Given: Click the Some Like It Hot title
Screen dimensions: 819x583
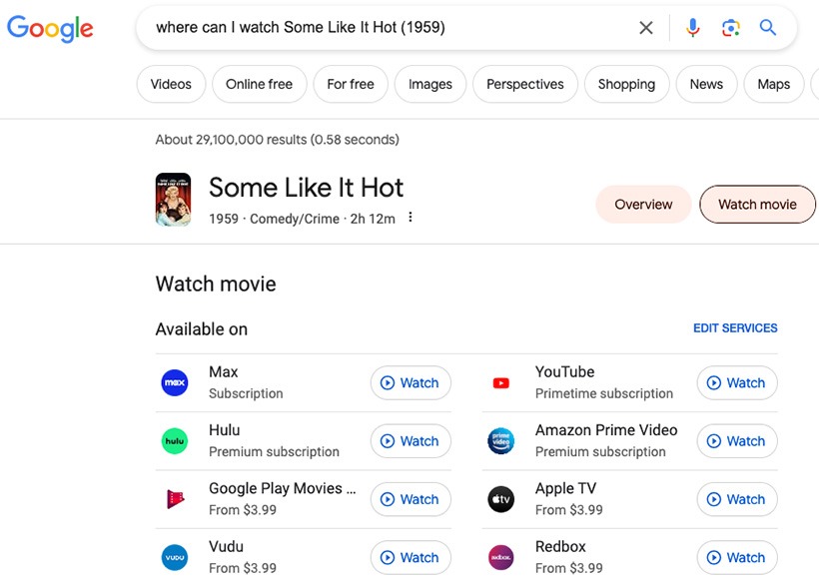Looking at the screenshot, I should coord(306,188).
